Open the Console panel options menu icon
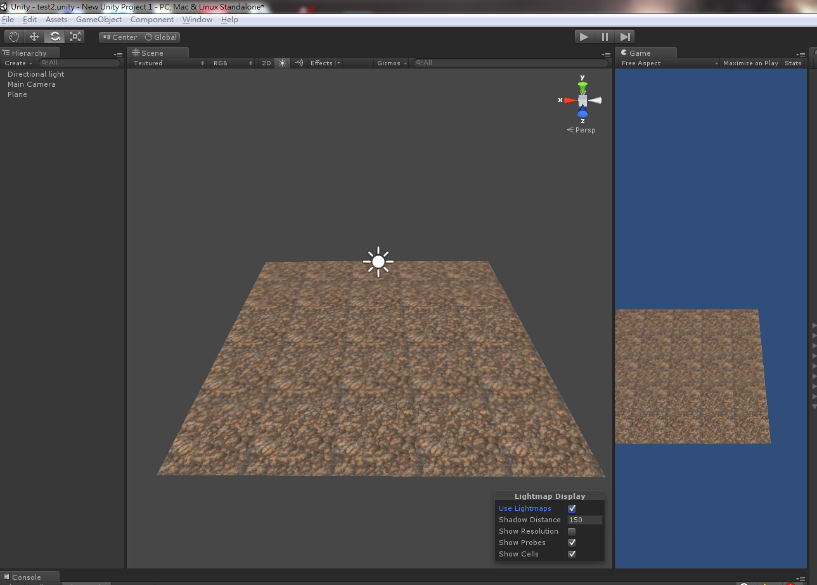817x585 pixels. tap(801, 578)
